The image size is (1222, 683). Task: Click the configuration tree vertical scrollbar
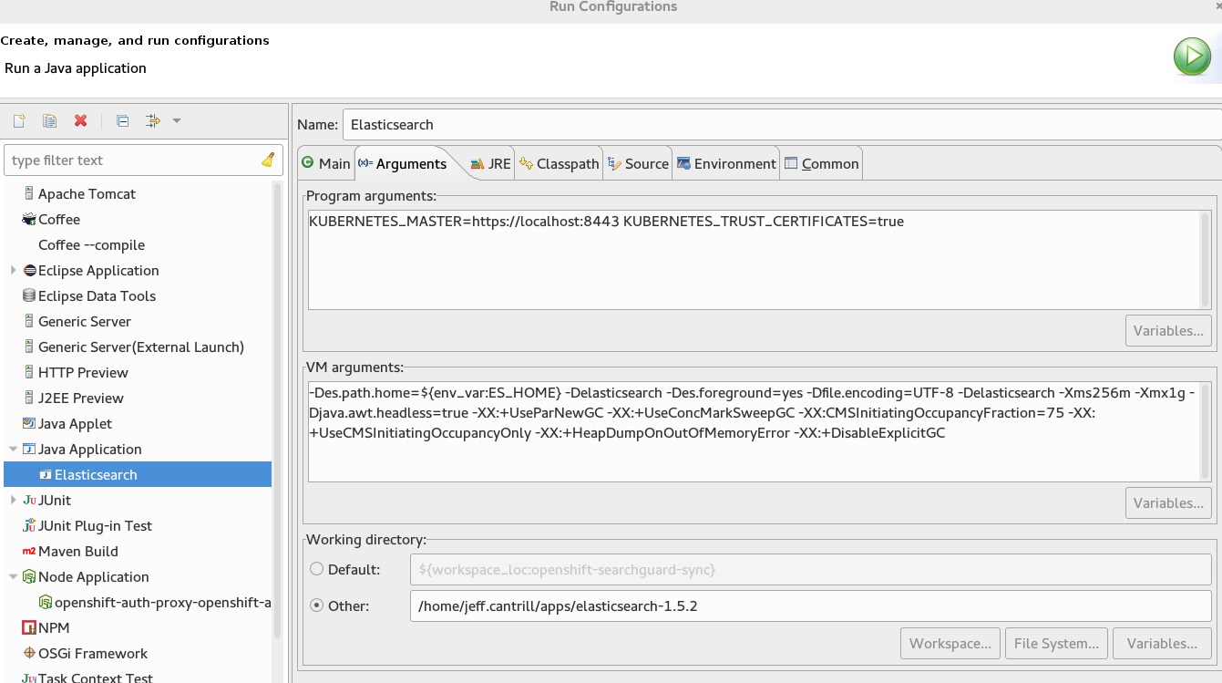point(278,410)
